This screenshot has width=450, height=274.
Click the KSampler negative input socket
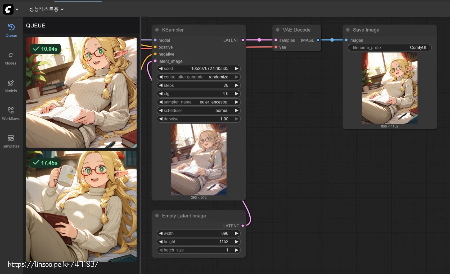pyautogui.click(x=155, y=54)
